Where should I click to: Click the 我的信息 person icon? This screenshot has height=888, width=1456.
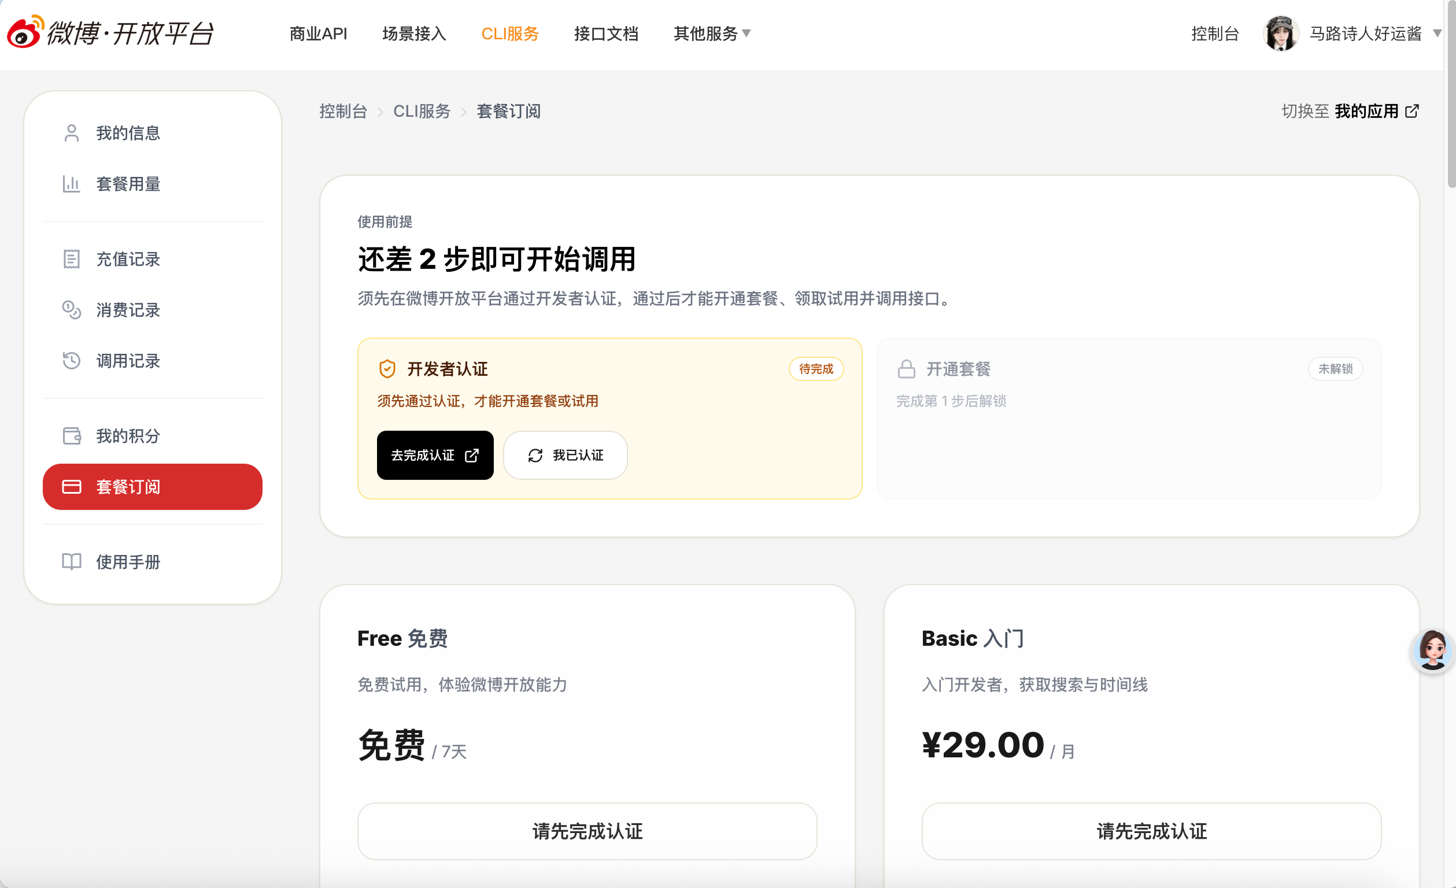72,133
